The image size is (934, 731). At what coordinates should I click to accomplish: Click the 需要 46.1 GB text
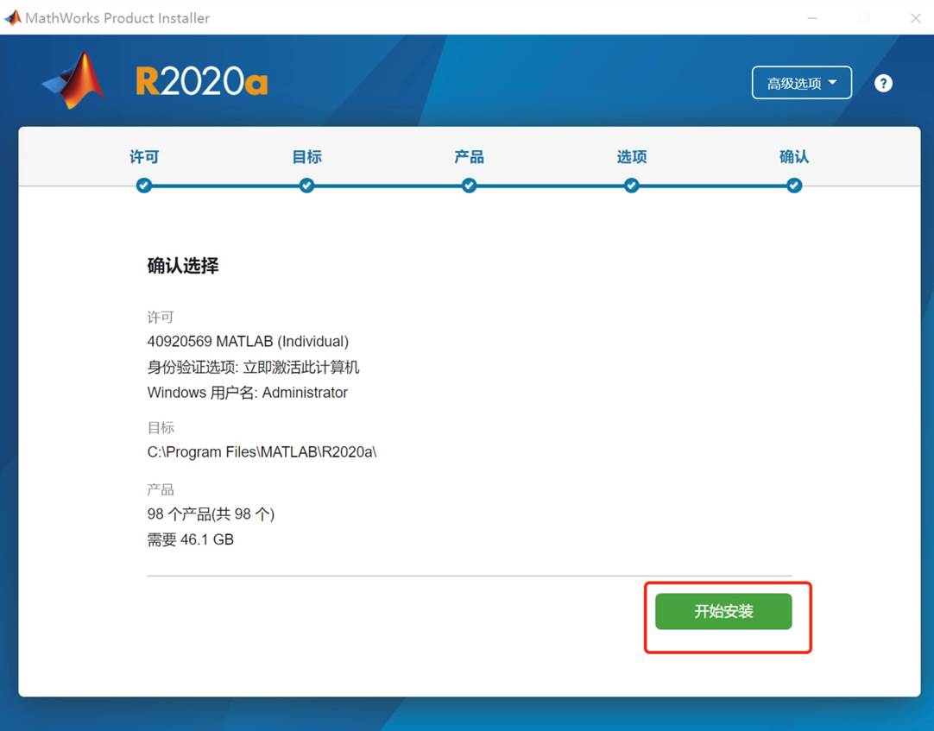click(191, 539)
